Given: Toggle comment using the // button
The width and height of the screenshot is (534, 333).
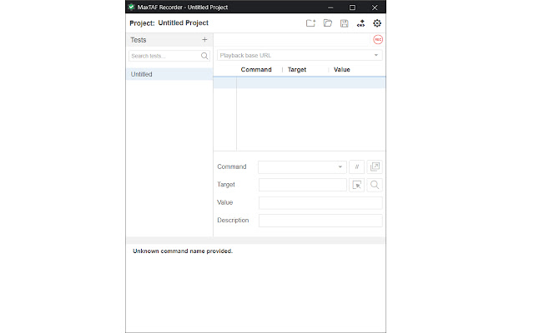Looking at the screenshot, I should (x=356, y=166).
